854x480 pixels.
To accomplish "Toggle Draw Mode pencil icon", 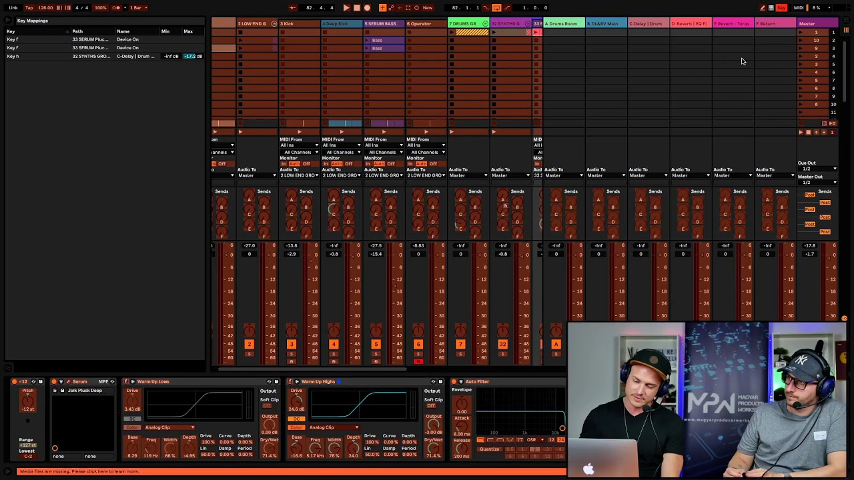I will [763, 7].
